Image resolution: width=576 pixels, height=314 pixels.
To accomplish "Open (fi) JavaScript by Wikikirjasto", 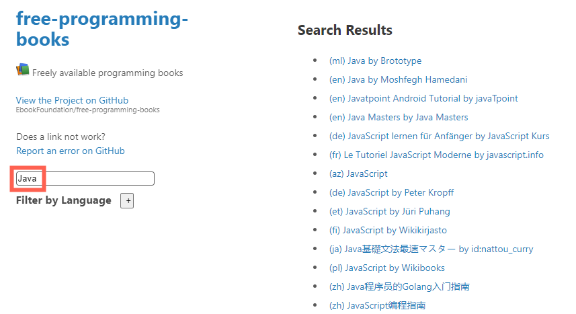I will [388, 230].
